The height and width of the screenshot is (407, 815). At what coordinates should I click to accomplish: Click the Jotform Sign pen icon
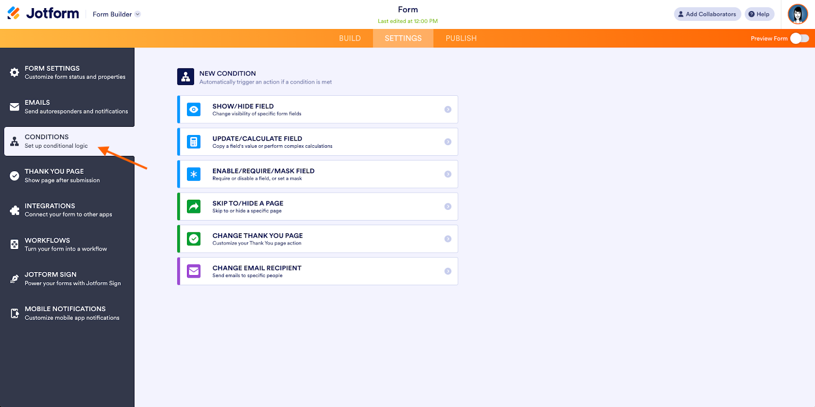(x=15, y=279)
